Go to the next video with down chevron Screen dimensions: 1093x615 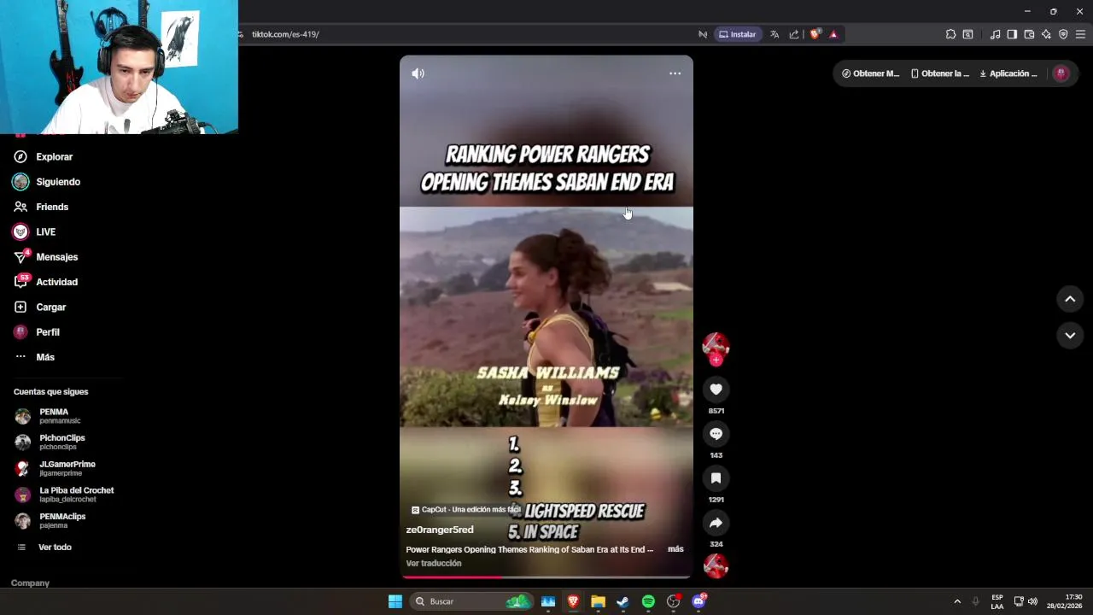(x=1070, y=336)
